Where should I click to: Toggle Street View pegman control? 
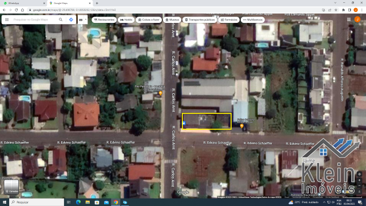point(360,192)
